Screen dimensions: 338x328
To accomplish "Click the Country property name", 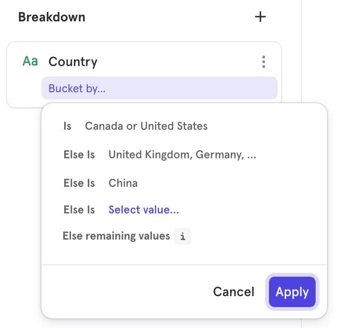I will coord(73,62).
